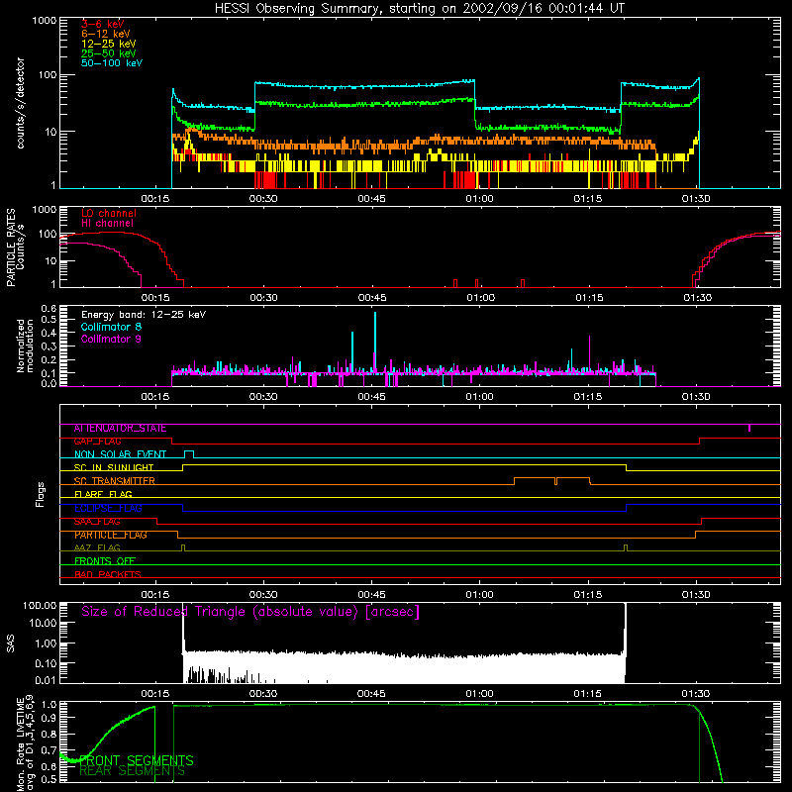792x792 pixels.
Task: Click the A47_FLAG label
Action: pyautogui.click(x=97, y=547)
